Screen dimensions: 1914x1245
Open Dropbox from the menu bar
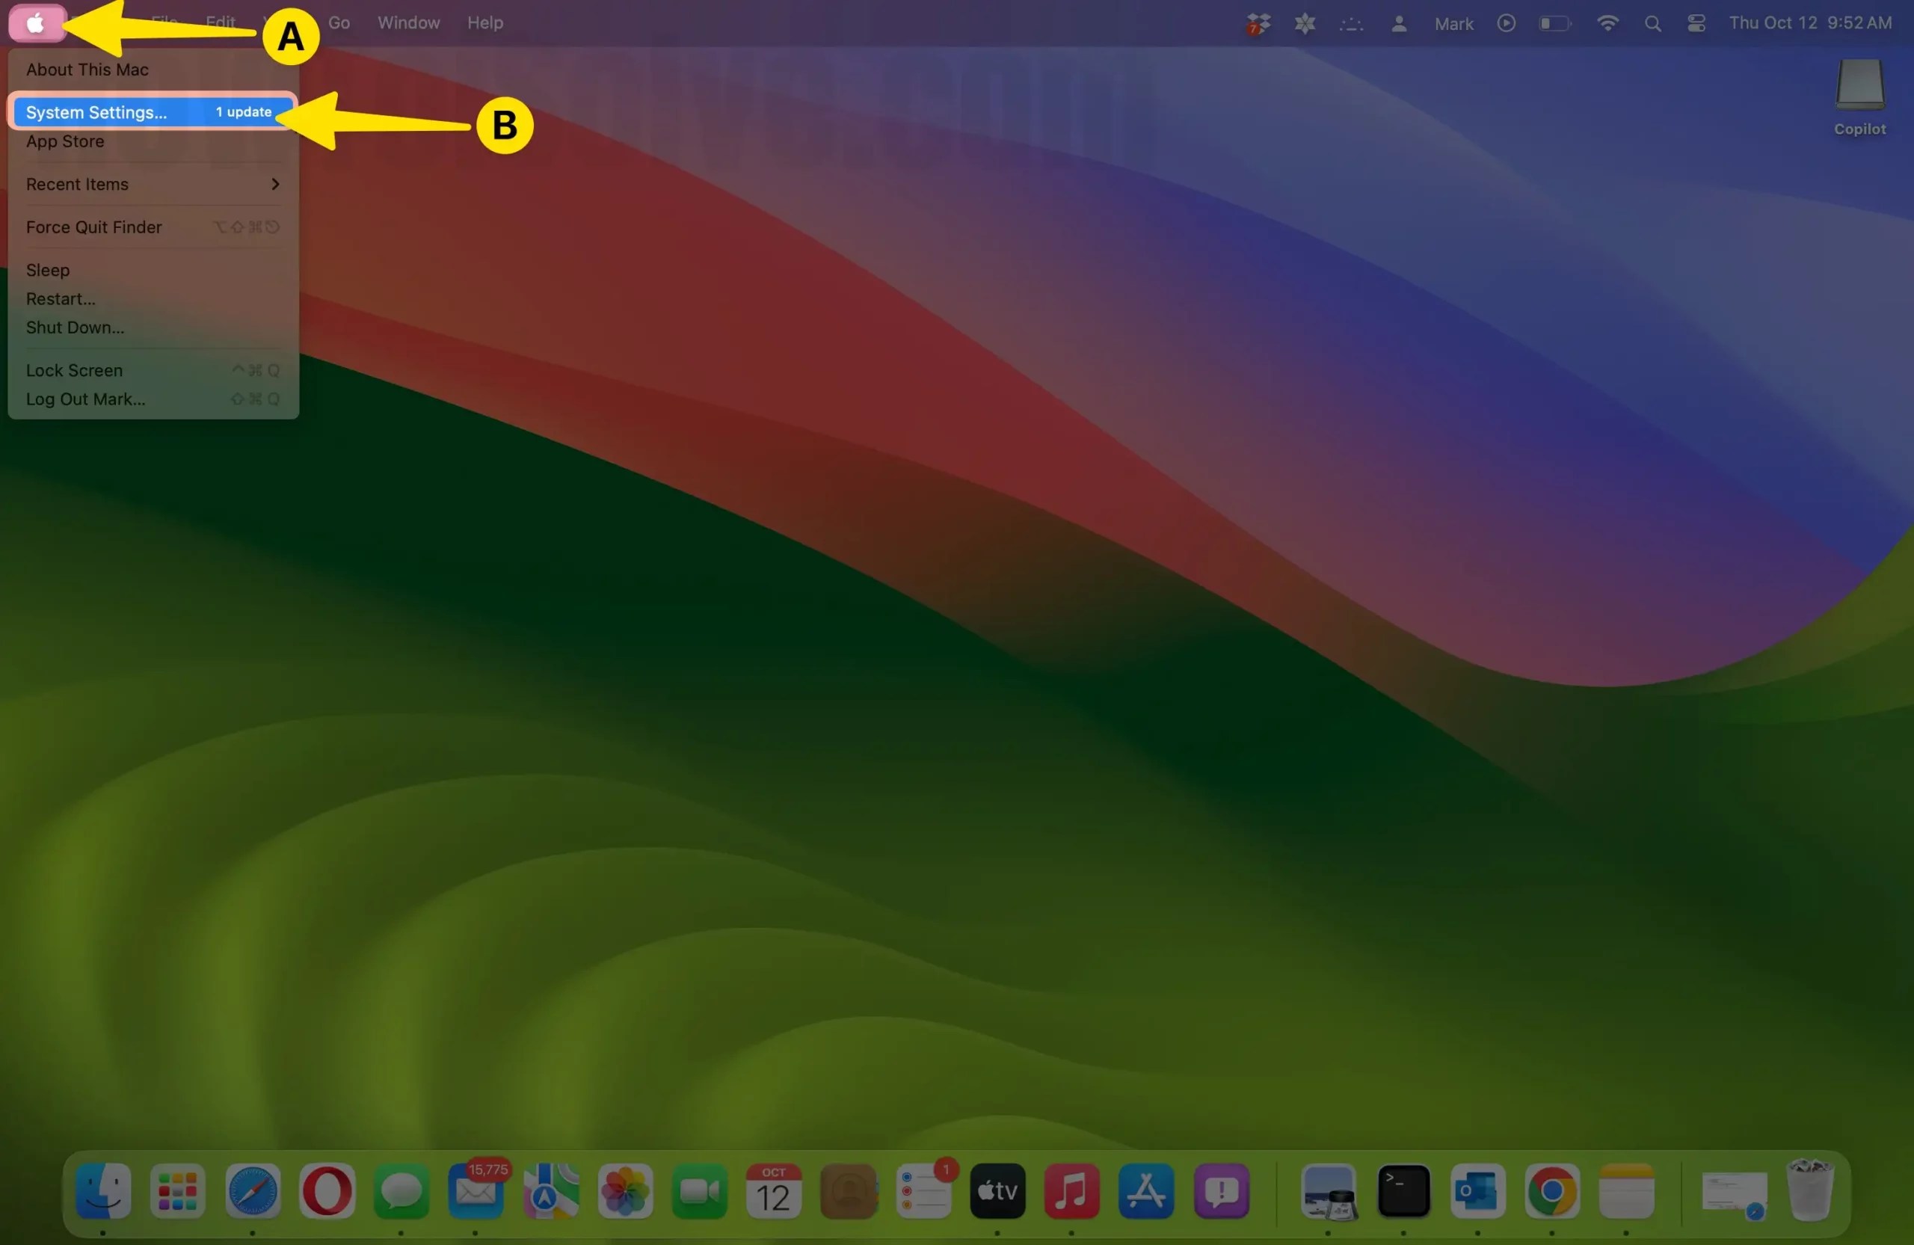[x=1256, y=23]
